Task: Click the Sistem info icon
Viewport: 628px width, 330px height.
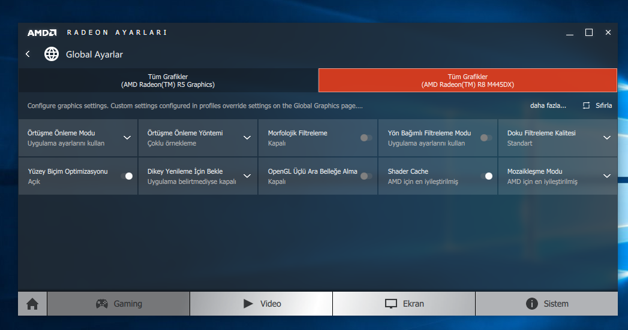Action: pos(531,304)
